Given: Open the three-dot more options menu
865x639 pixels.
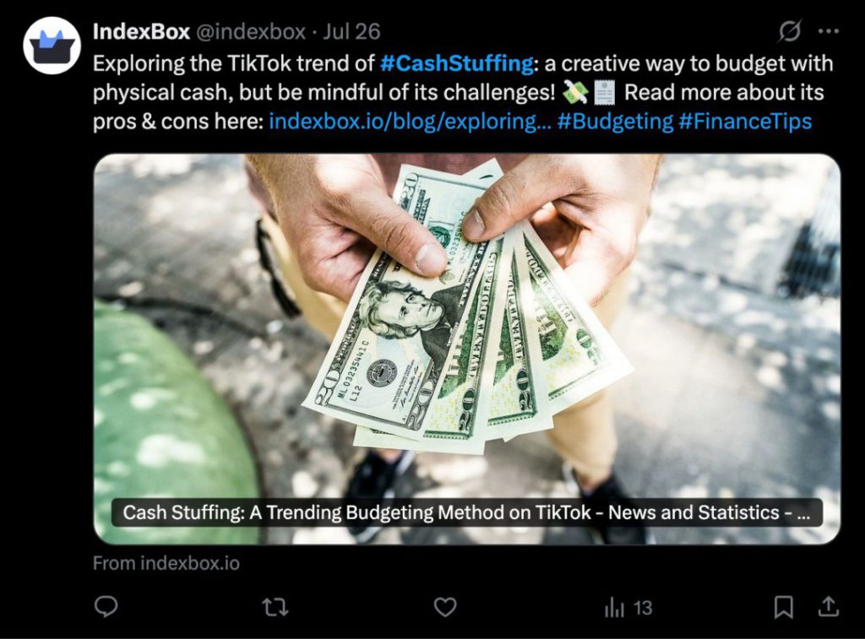Looking at the screenshot, I should click(829, 32).
